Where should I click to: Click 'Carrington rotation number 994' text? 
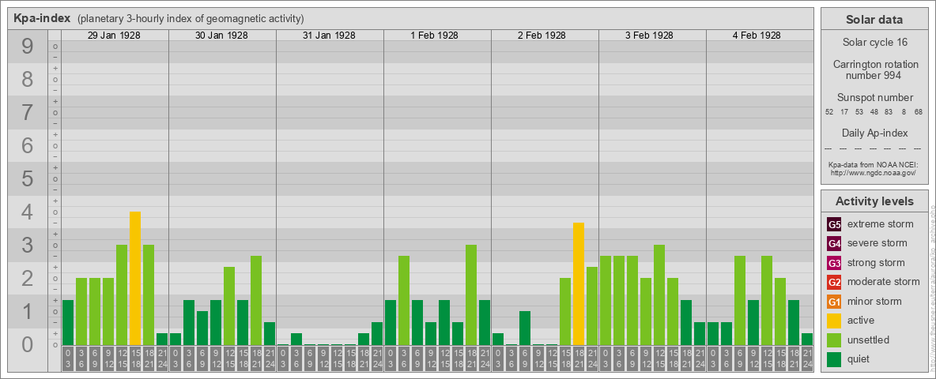(874, 69)
